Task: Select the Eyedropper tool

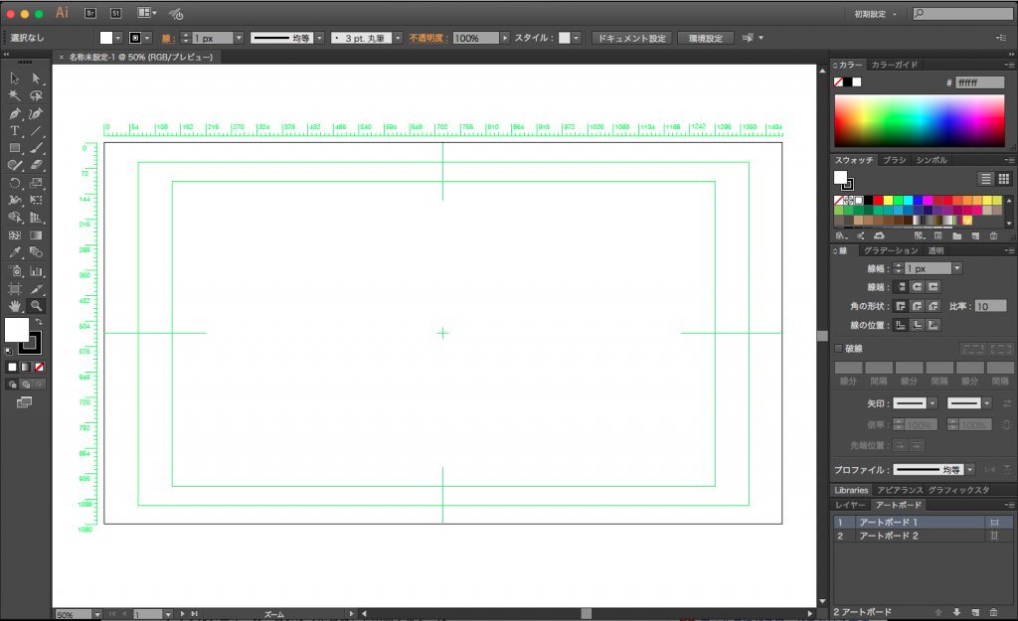Action: (14, 253)
